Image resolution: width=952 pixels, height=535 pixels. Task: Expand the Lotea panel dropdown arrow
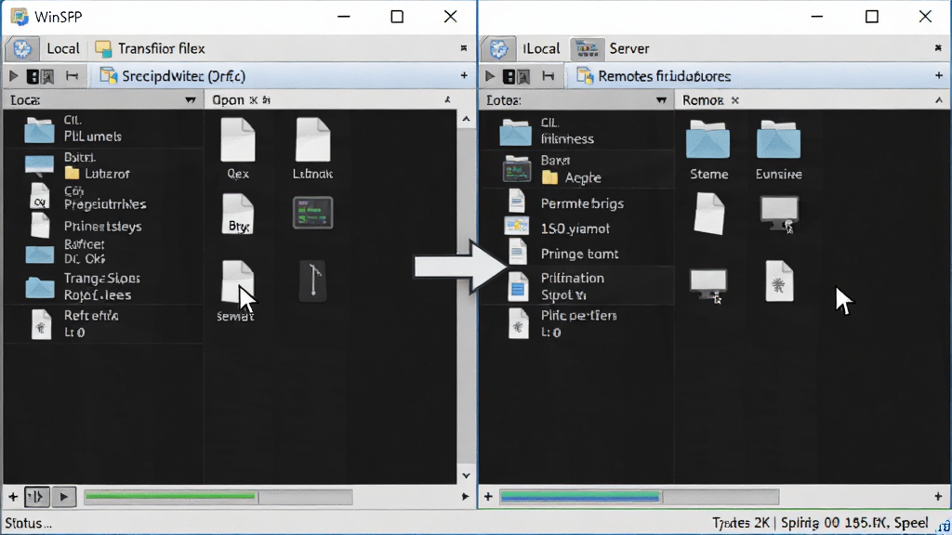661,100
